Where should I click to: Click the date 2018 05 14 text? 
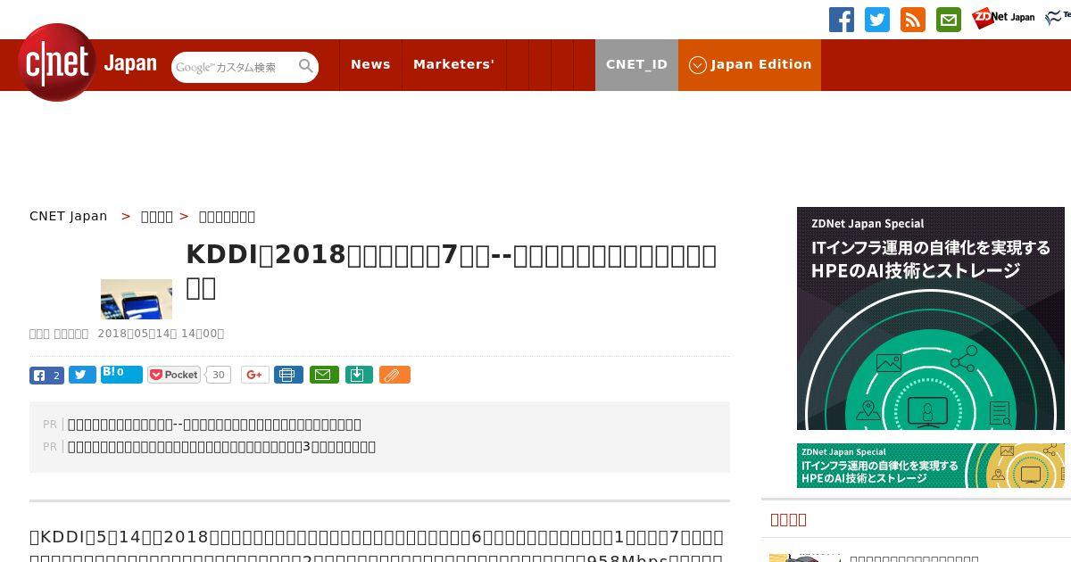pos(161,334)
